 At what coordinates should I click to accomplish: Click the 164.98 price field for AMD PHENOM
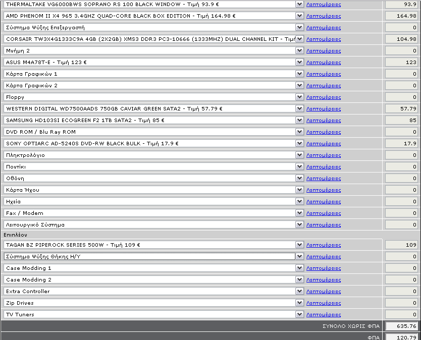[401, 16]
